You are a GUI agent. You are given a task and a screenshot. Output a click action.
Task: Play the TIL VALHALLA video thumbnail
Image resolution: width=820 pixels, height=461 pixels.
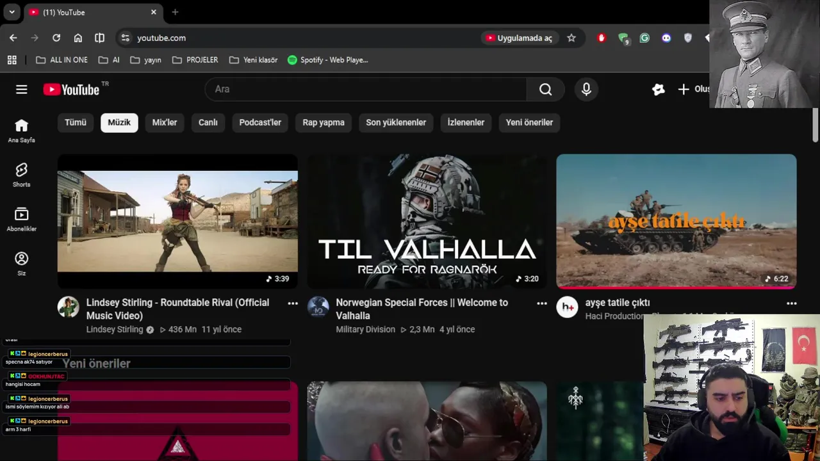(x=427, y=222)
